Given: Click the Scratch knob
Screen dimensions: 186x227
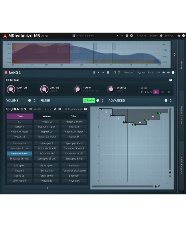Looking at the screenshot, I should (x=11, y=89).
